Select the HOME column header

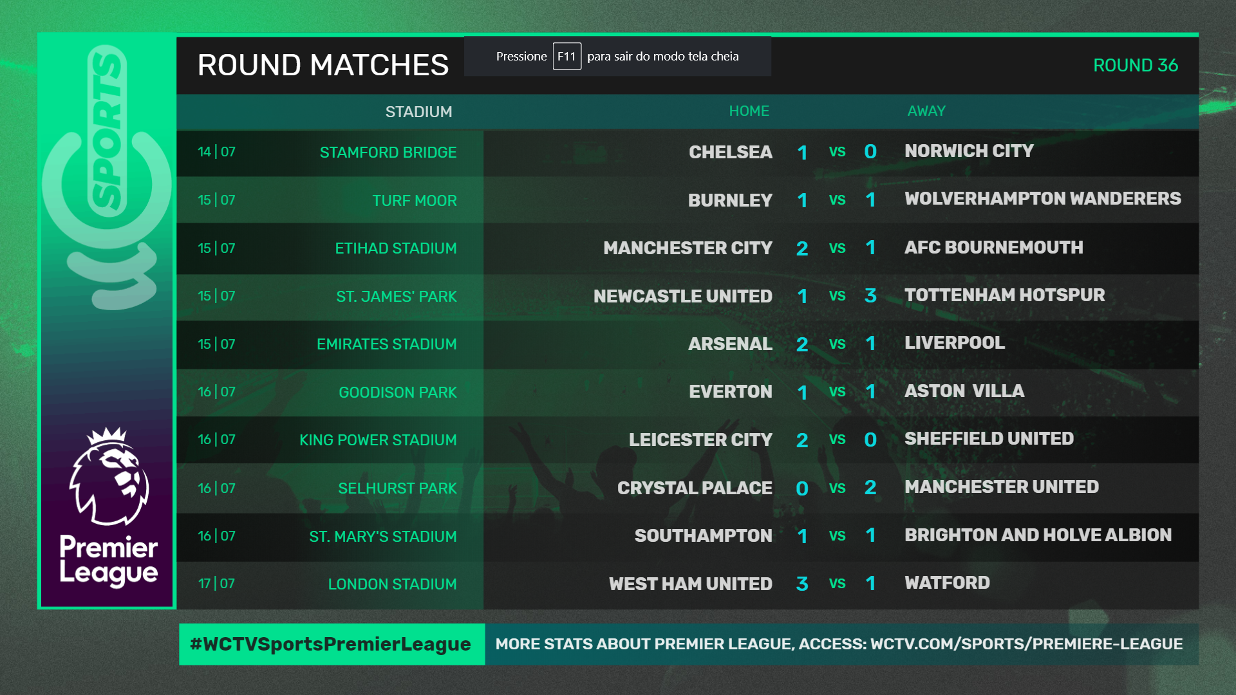point(749,111)
